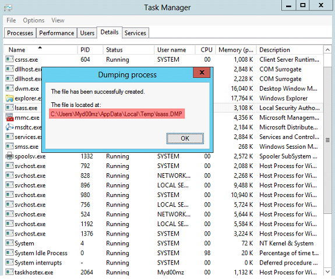Click CPU value 98 for System Idle
This screenshot has height=279, width=335.
pyautogui.click(x=207, y=253)
